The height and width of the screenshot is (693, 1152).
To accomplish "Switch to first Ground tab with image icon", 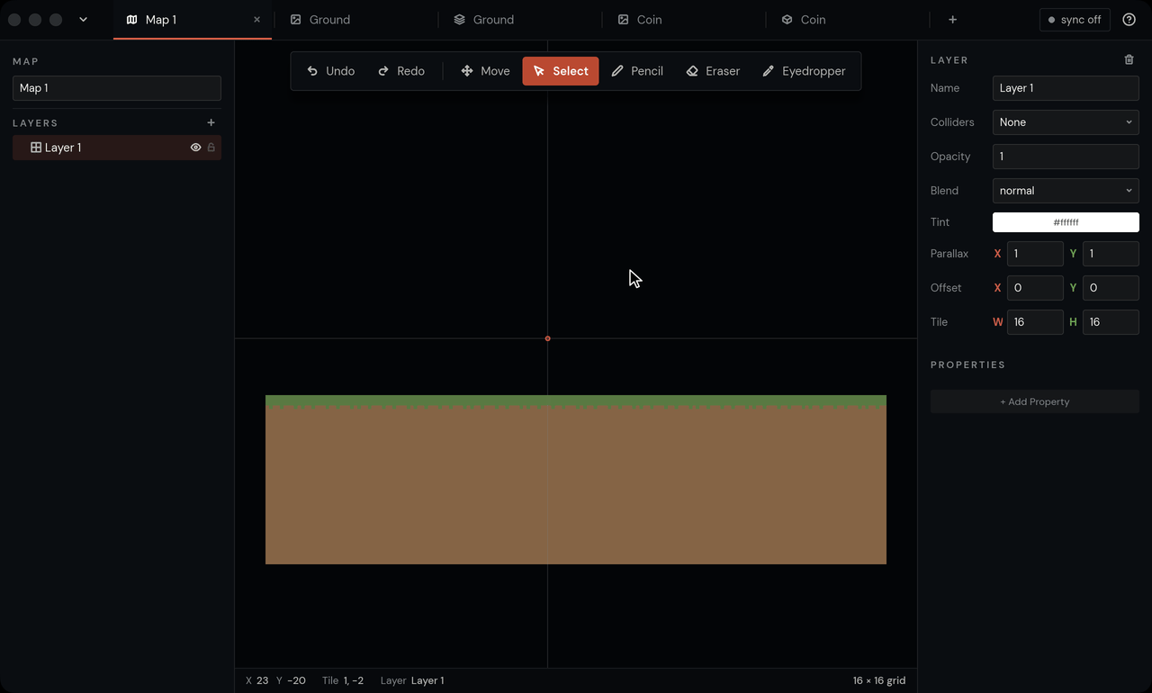I will tap(356, 20).
